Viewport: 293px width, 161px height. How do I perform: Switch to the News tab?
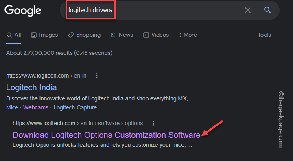[122, 35]
